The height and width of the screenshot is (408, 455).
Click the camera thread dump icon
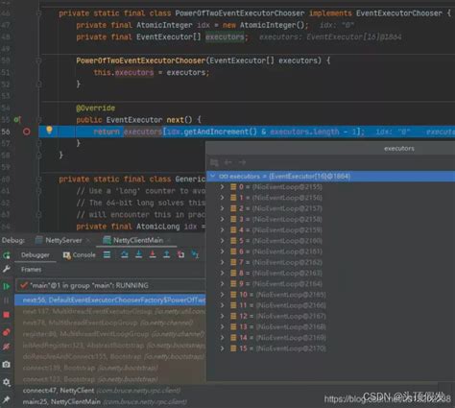(7, 365)
